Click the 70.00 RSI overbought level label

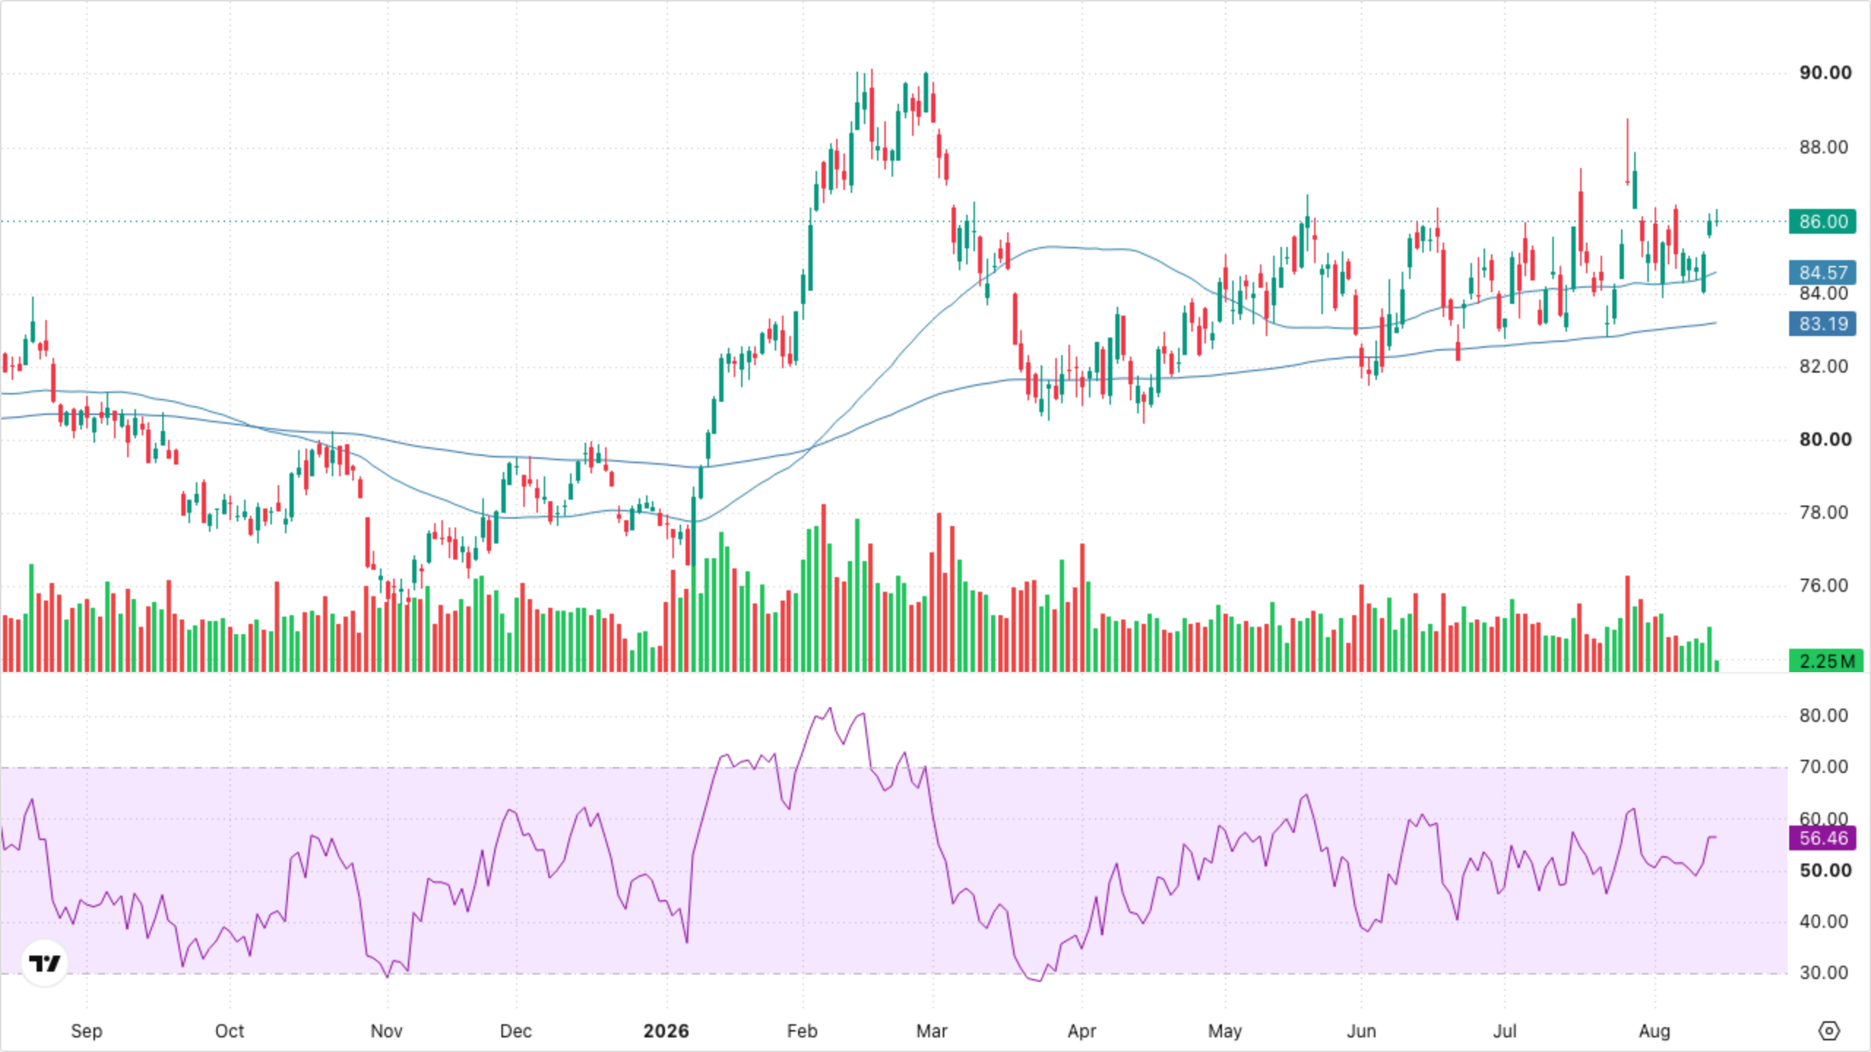click(x=1823, y=767)
